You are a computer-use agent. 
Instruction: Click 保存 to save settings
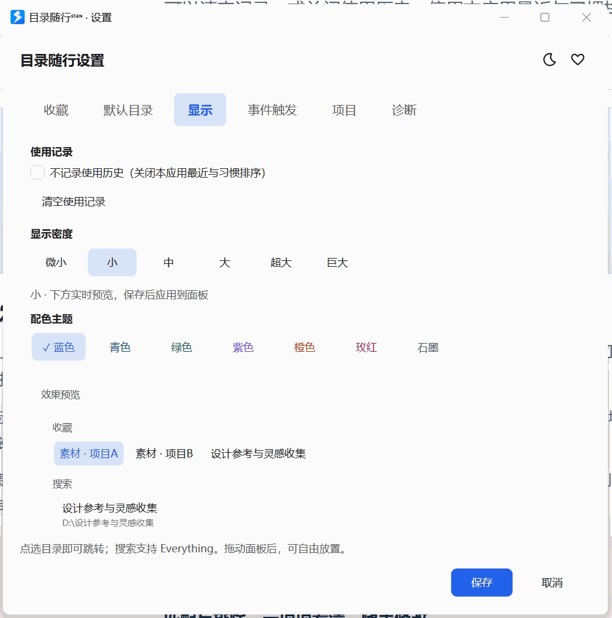click(x=481, y=583)
